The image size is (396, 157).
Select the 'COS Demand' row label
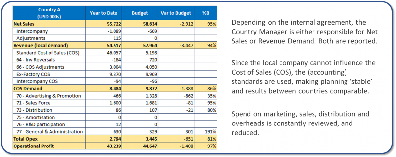[28, 89]
